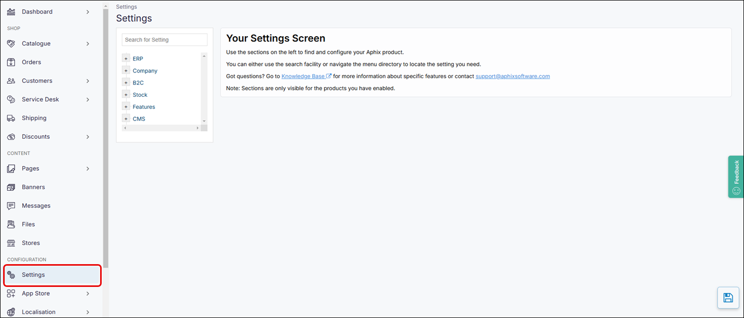Select the Banners icon

(x=11, y=187)
